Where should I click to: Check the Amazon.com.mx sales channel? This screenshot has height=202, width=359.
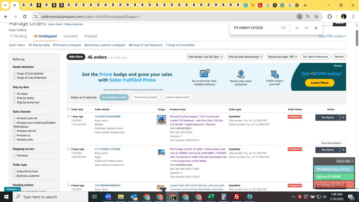[x=14, y=118]
